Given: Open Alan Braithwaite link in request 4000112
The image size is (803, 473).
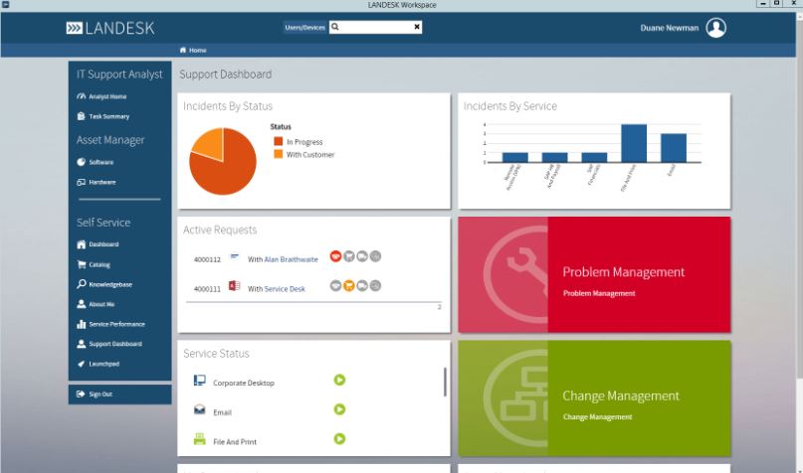Looking at the screenshot, I should [x=291, y=259].
